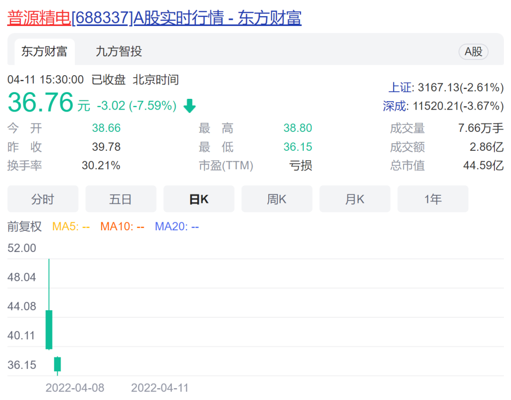Select the 日K daily candlestick tab
Screen dimensions: 511x400
pos(199,199)
